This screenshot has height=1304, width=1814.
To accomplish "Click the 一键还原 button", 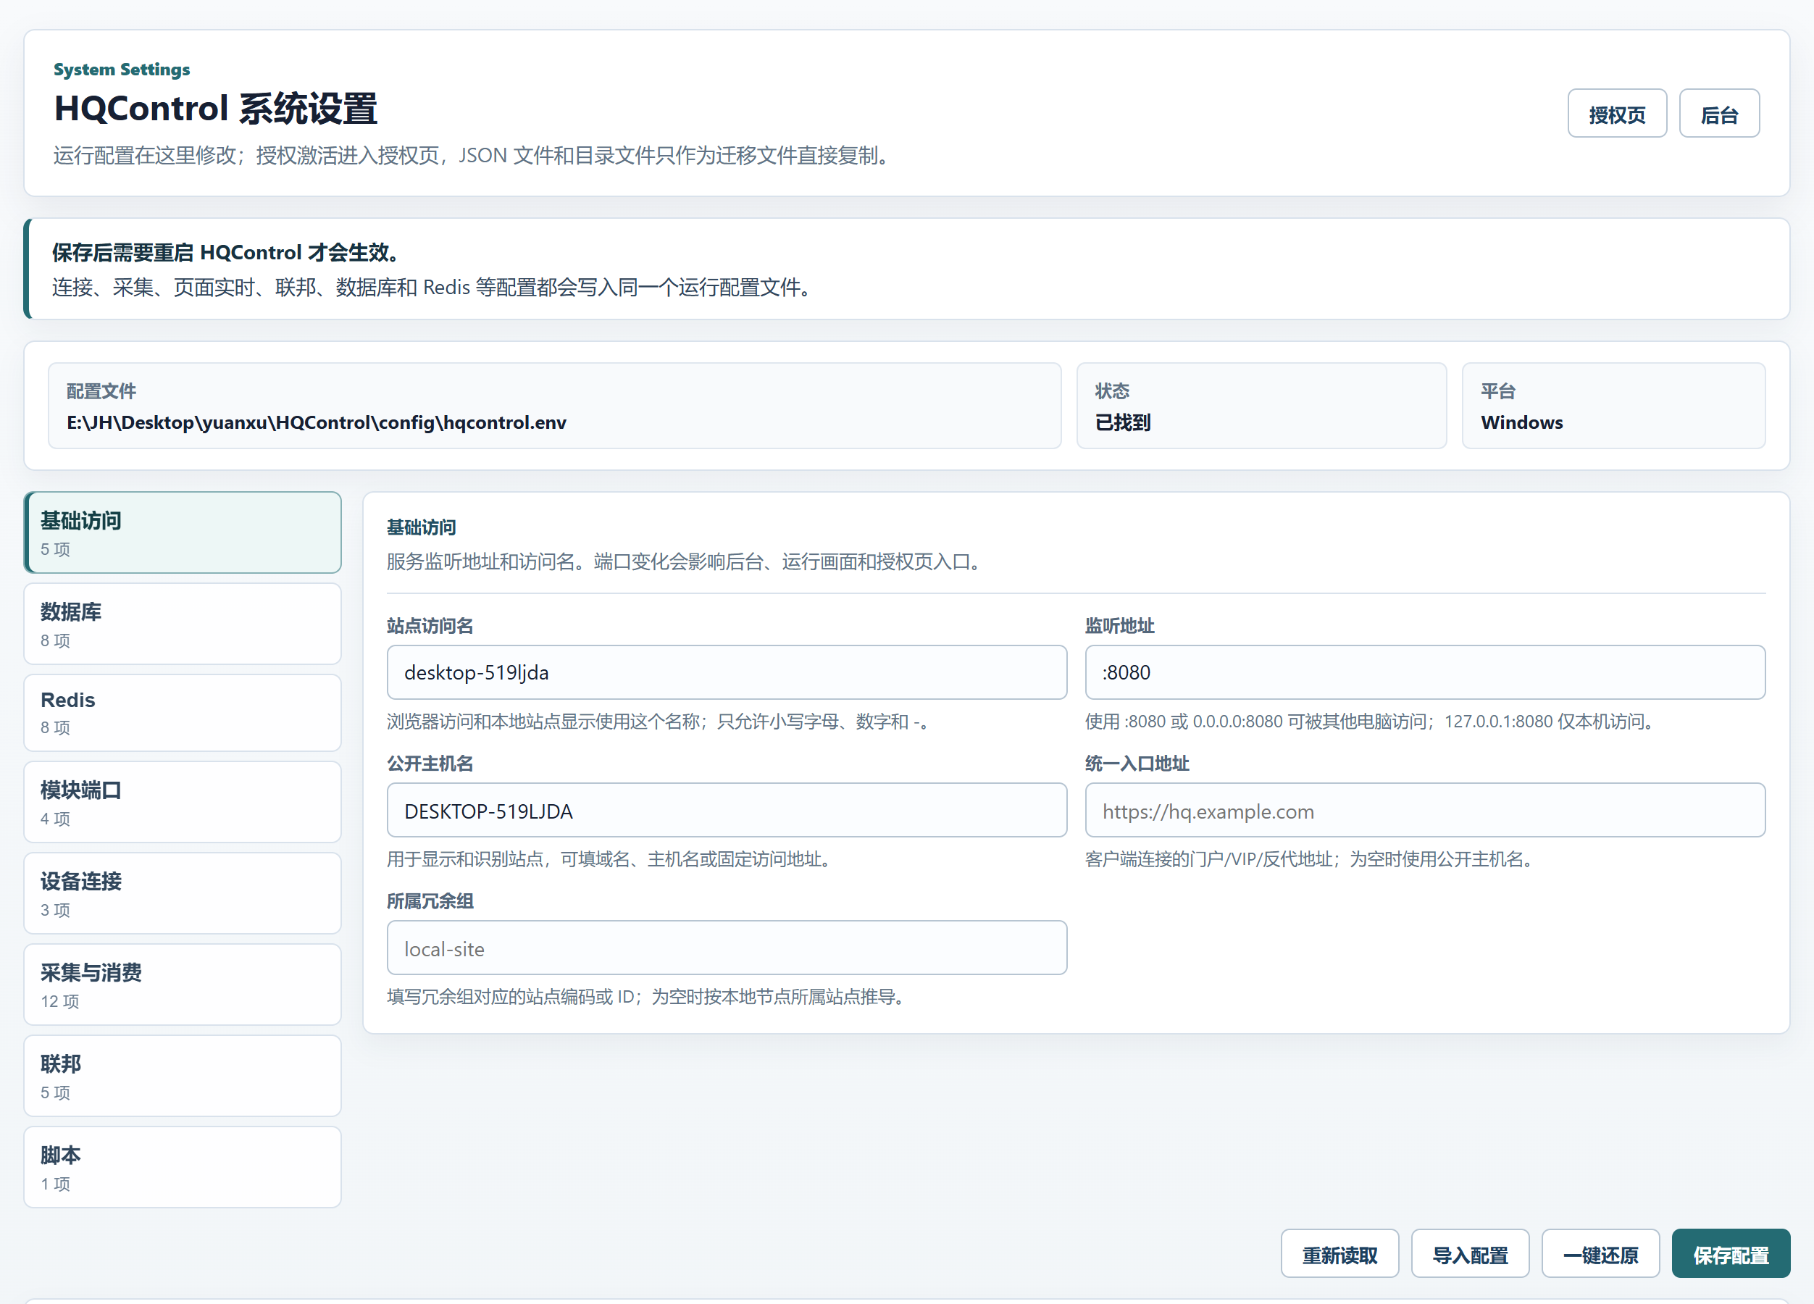I will [1600, 1253].
